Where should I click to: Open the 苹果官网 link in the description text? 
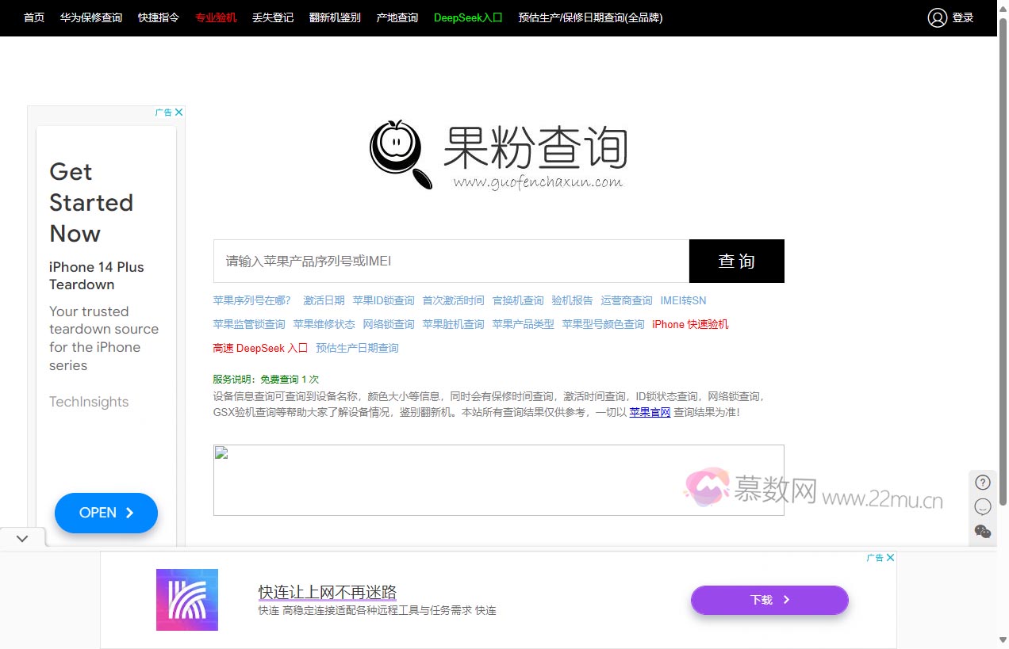coord(650,412)
